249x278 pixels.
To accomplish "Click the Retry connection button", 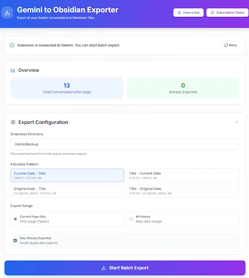I will pyautogui.click(x=231, y=45).
